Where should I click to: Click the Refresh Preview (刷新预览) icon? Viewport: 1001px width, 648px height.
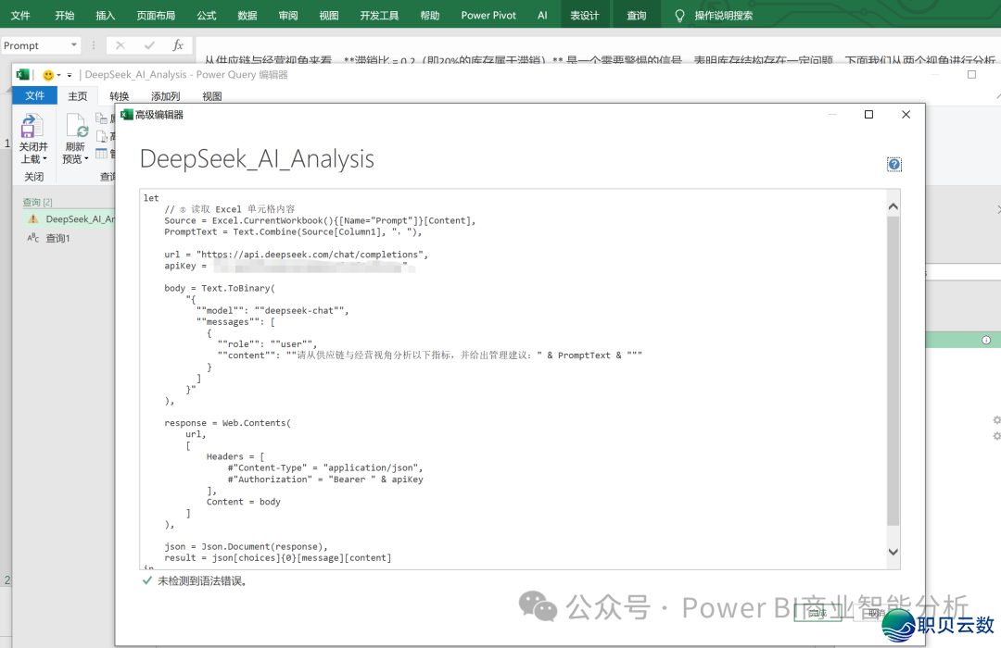(76, 126)
